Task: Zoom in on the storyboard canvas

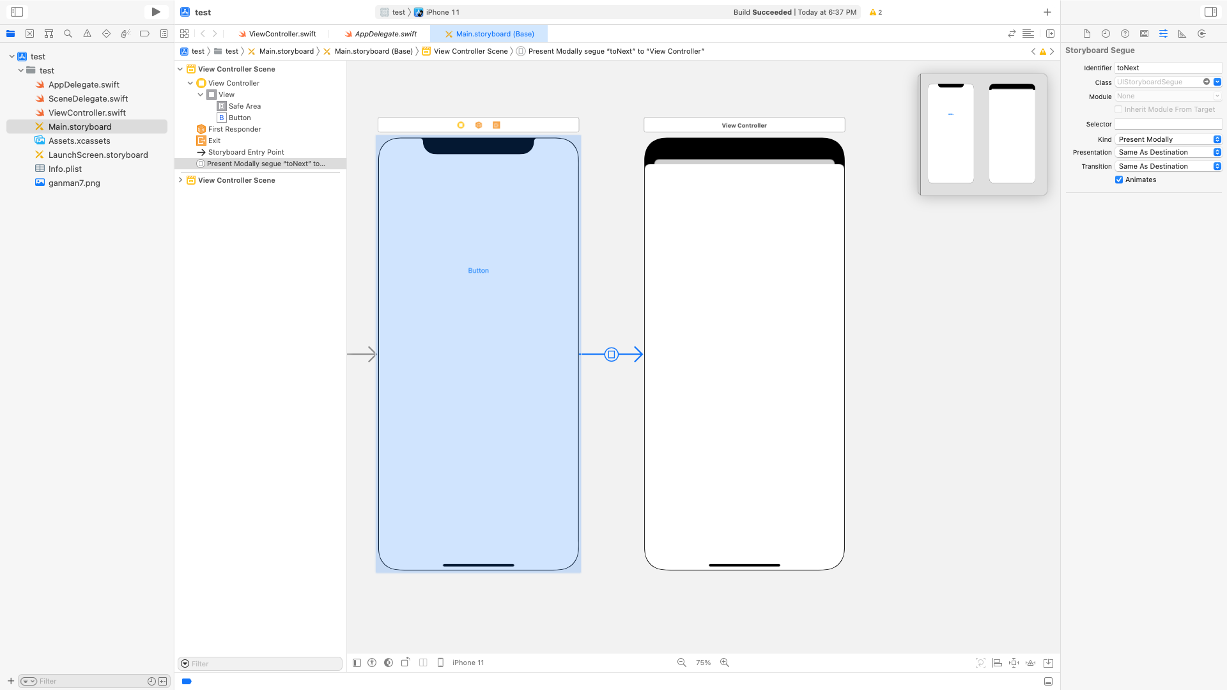Action: [x=724, y=663]
